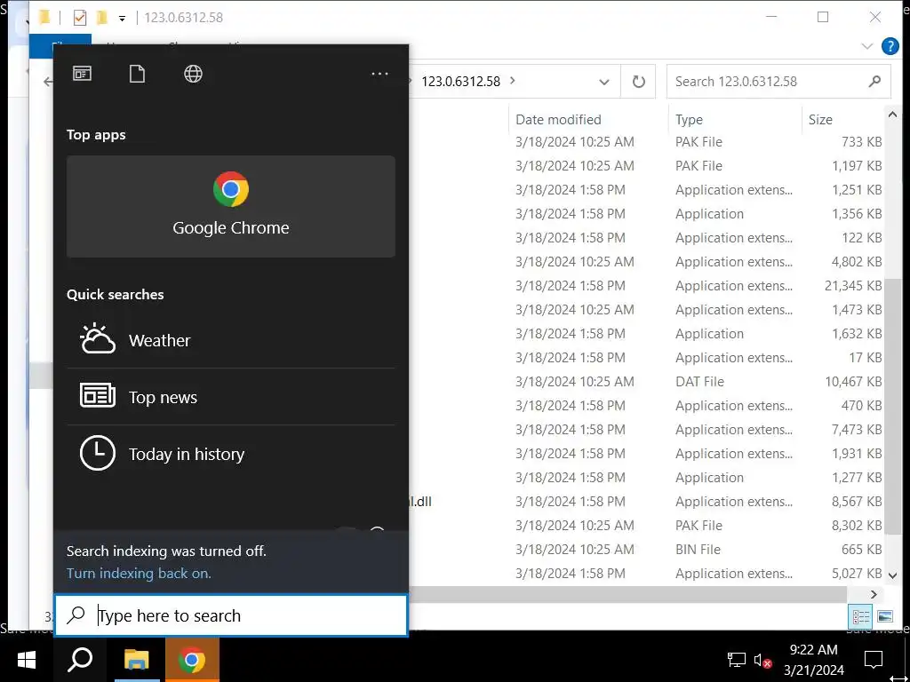Select the BIN File row of 665 KB

(x=646, y=549)
